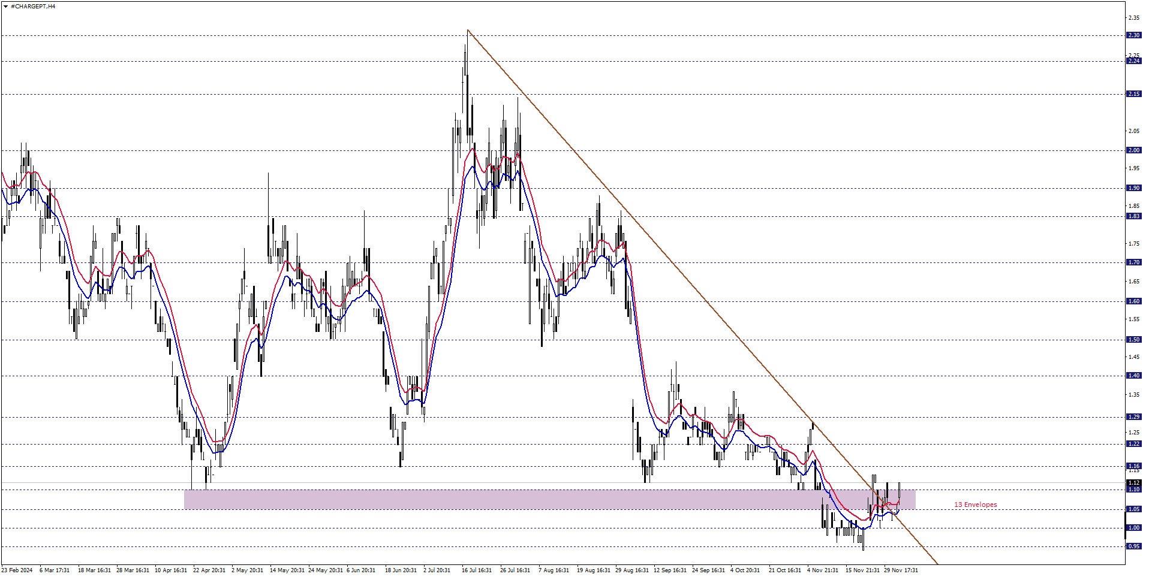Click the 1.50 price level label
The width and height of the screenshot is (1149, 577).
click(1133, 340)
